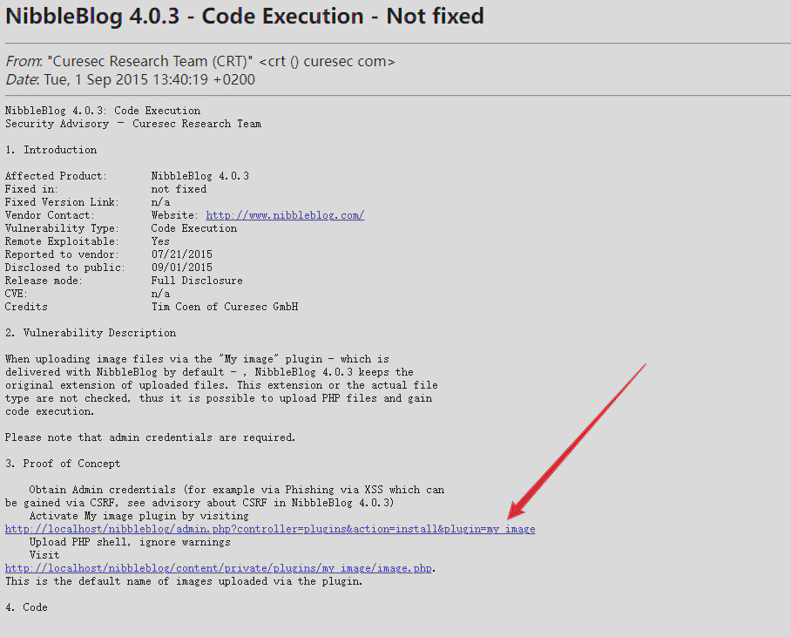Click the admin.php plugin install link
Viewport: 791px width, 637px height.
(x=270, y=529)
